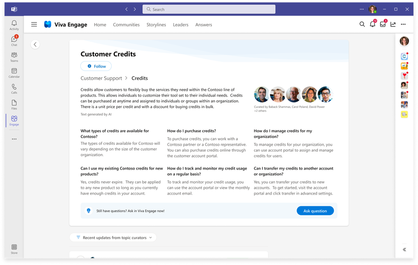418x265 pixels.
Task: Open the Leaders tab
Action: 181,25
